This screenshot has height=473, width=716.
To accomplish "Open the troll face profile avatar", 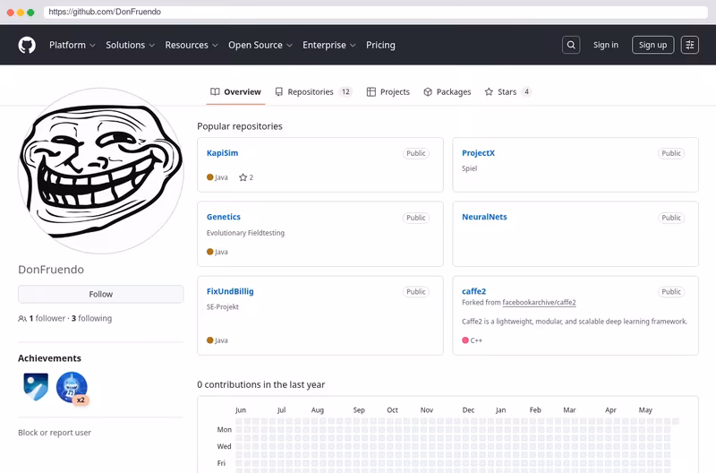I will (101, 171).
